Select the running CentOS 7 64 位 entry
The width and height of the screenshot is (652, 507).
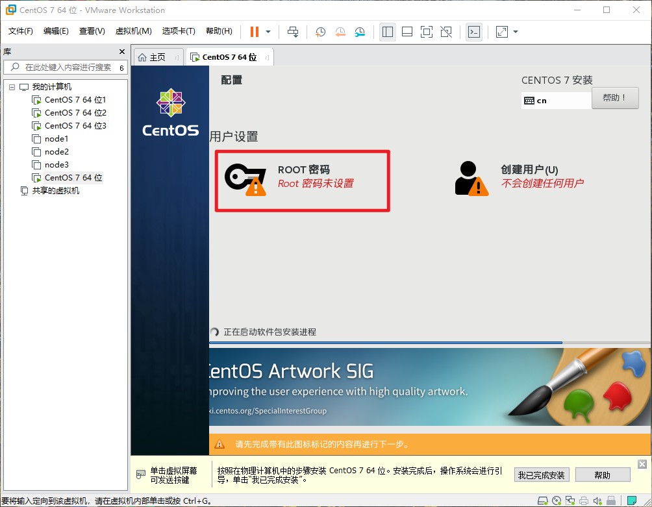coord(73,177)
